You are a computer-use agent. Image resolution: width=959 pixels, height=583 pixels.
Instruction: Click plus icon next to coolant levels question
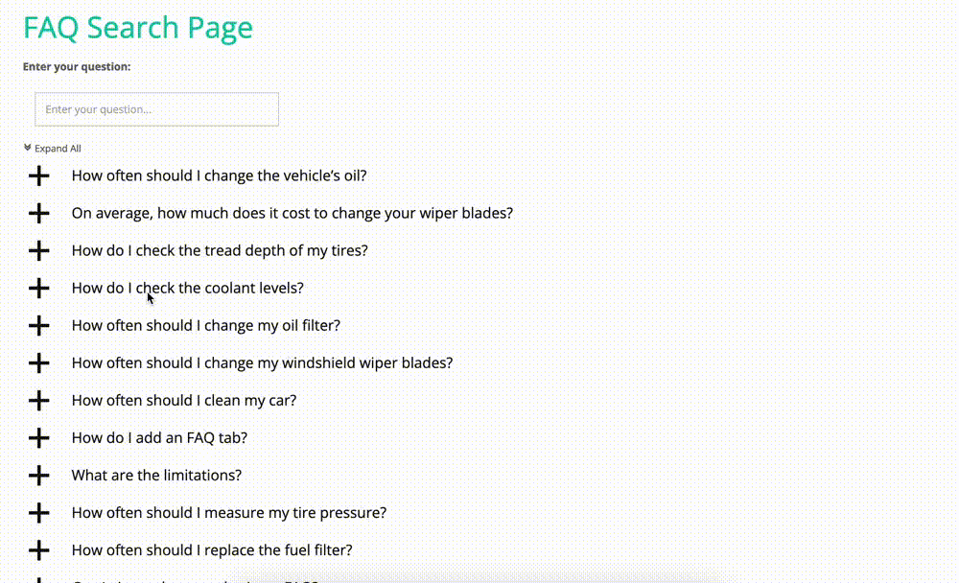[38, 288]
